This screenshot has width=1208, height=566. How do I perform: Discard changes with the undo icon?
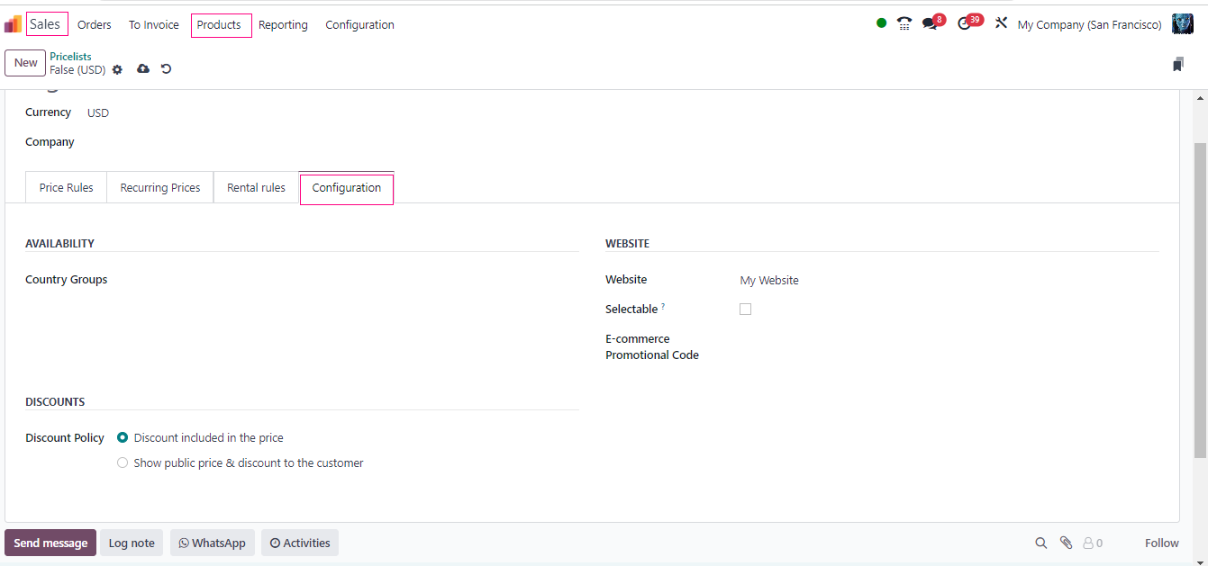[x=167, y=69]
